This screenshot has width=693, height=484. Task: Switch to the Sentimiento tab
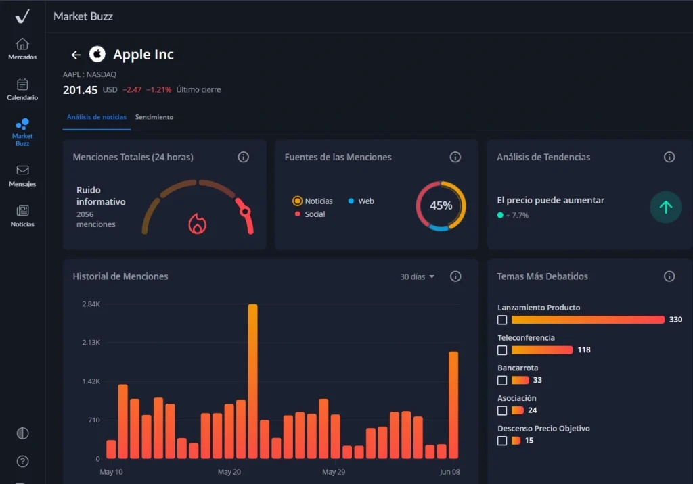coord(154,117)
